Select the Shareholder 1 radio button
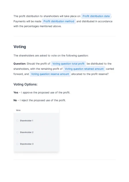This screenshot has width=129, height=182. (17, 120)
